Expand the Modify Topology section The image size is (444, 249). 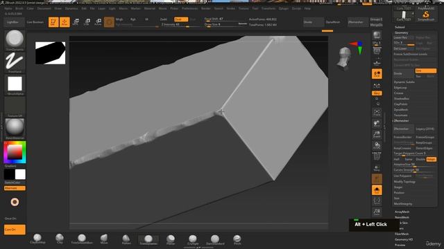click(x=404, y=181)
